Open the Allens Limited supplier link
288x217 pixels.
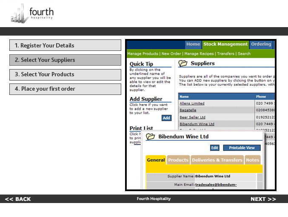(x=192, y=103)
